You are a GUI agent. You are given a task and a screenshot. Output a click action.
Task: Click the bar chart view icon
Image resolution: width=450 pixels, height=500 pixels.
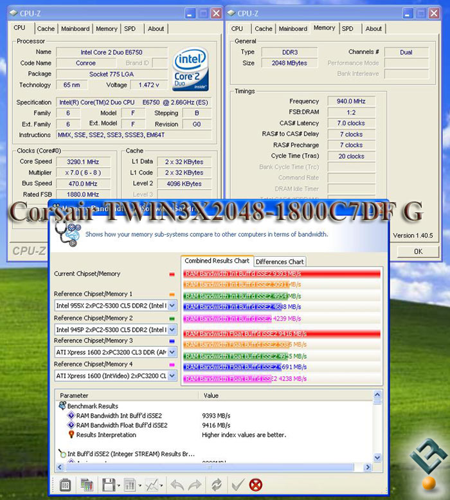[130, 485]
